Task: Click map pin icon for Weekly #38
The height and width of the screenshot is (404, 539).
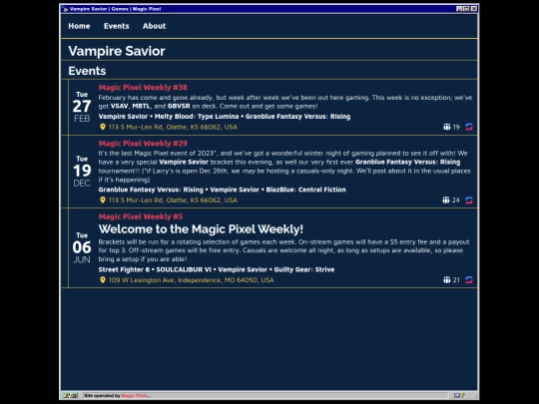Action: (103, 127)
